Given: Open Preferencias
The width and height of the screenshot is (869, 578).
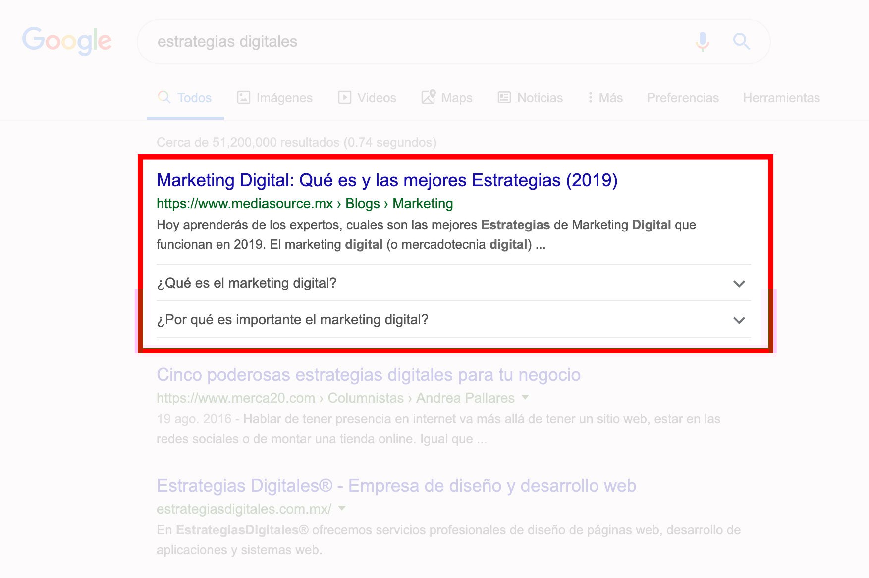Looking at the screenshot, I should click(x=683, y=98).
